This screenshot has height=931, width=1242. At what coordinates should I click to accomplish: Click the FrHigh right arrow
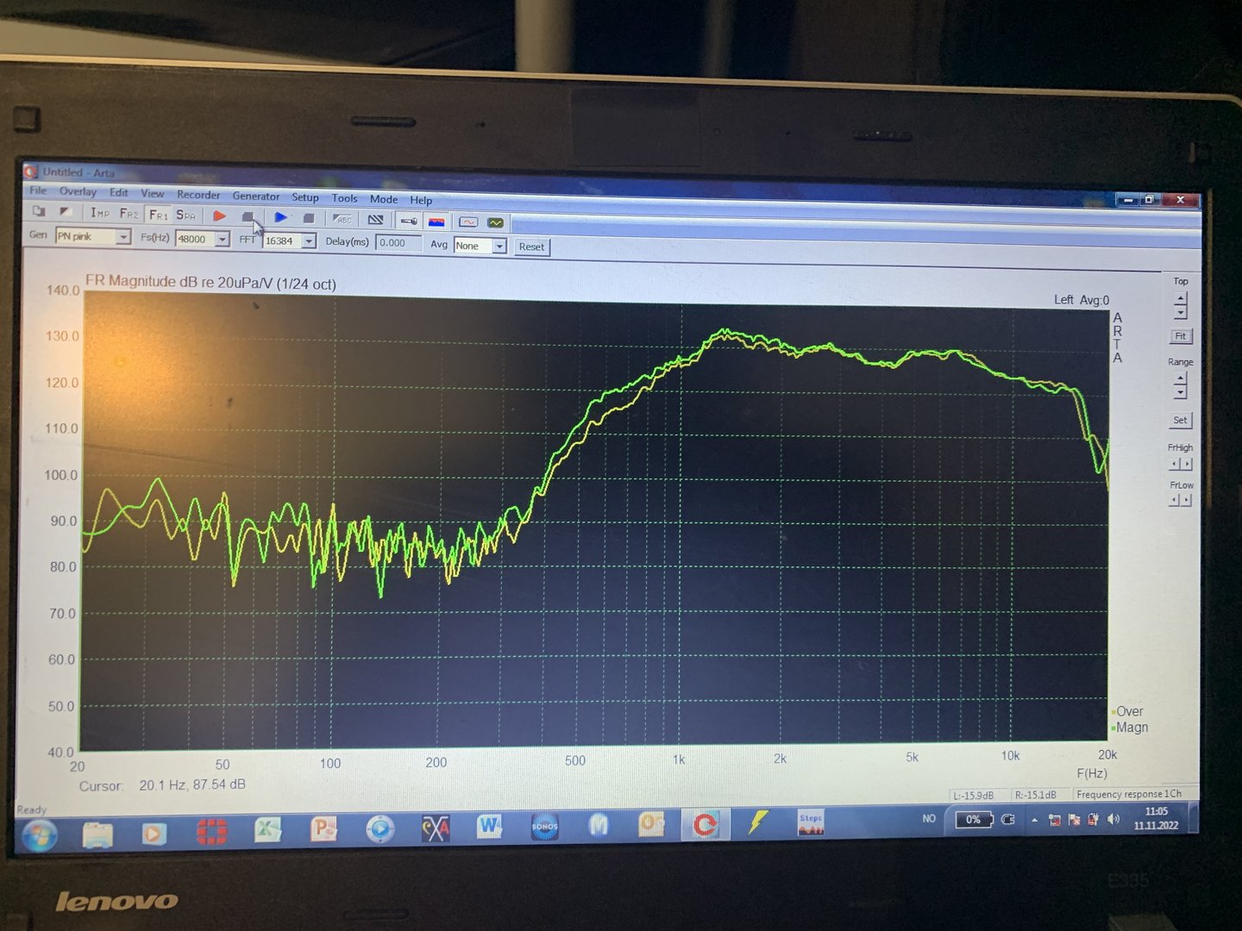[1187, 465]
